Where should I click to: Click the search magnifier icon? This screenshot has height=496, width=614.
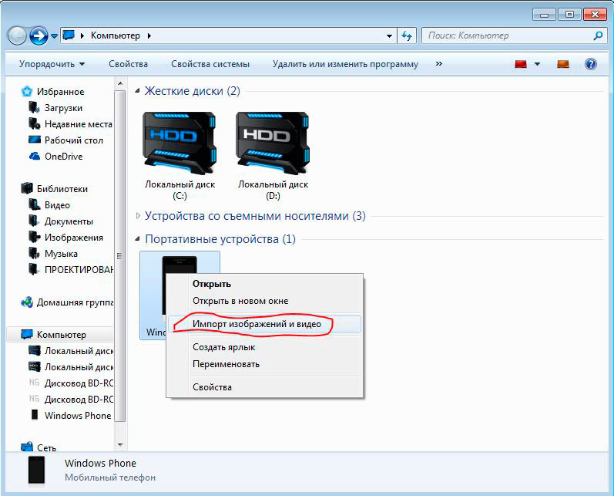pos(598,35)
